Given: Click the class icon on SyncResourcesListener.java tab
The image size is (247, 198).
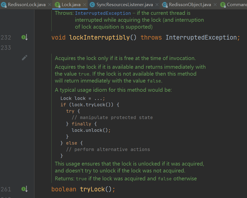Looking at the screenshot, I should point(92,5).
